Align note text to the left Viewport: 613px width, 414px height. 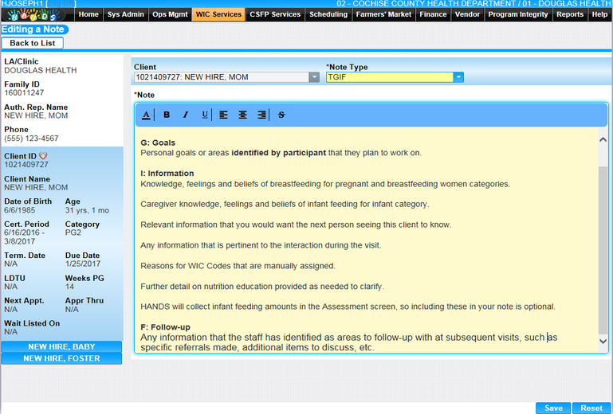tap(224, 115)
